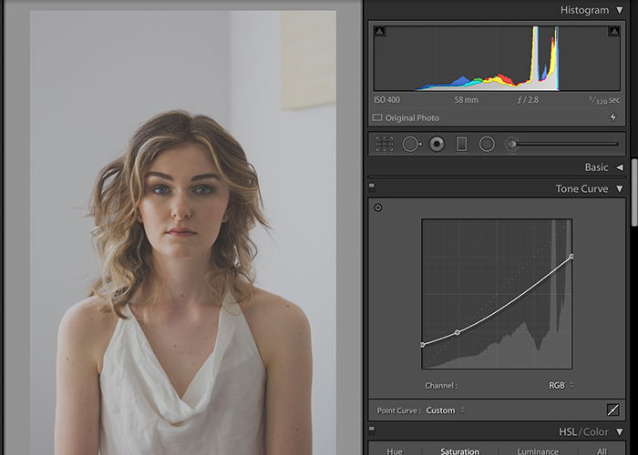
Task: Switch to the Saturation tab
Action: click(459, 451)
